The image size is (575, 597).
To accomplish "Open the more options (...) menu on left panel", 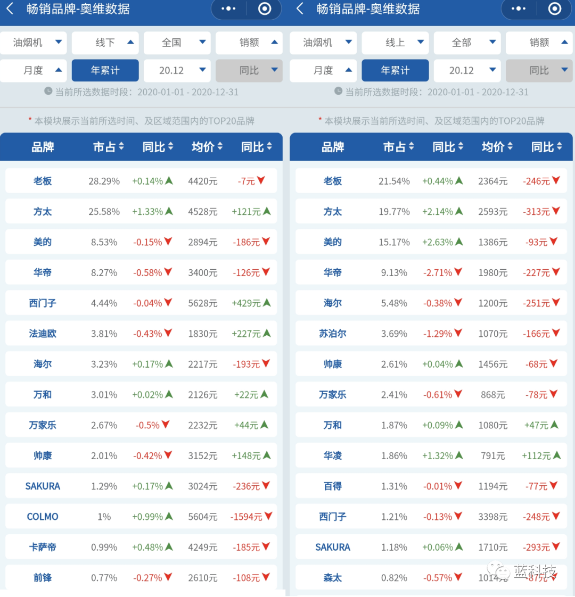I will point(228,9).
